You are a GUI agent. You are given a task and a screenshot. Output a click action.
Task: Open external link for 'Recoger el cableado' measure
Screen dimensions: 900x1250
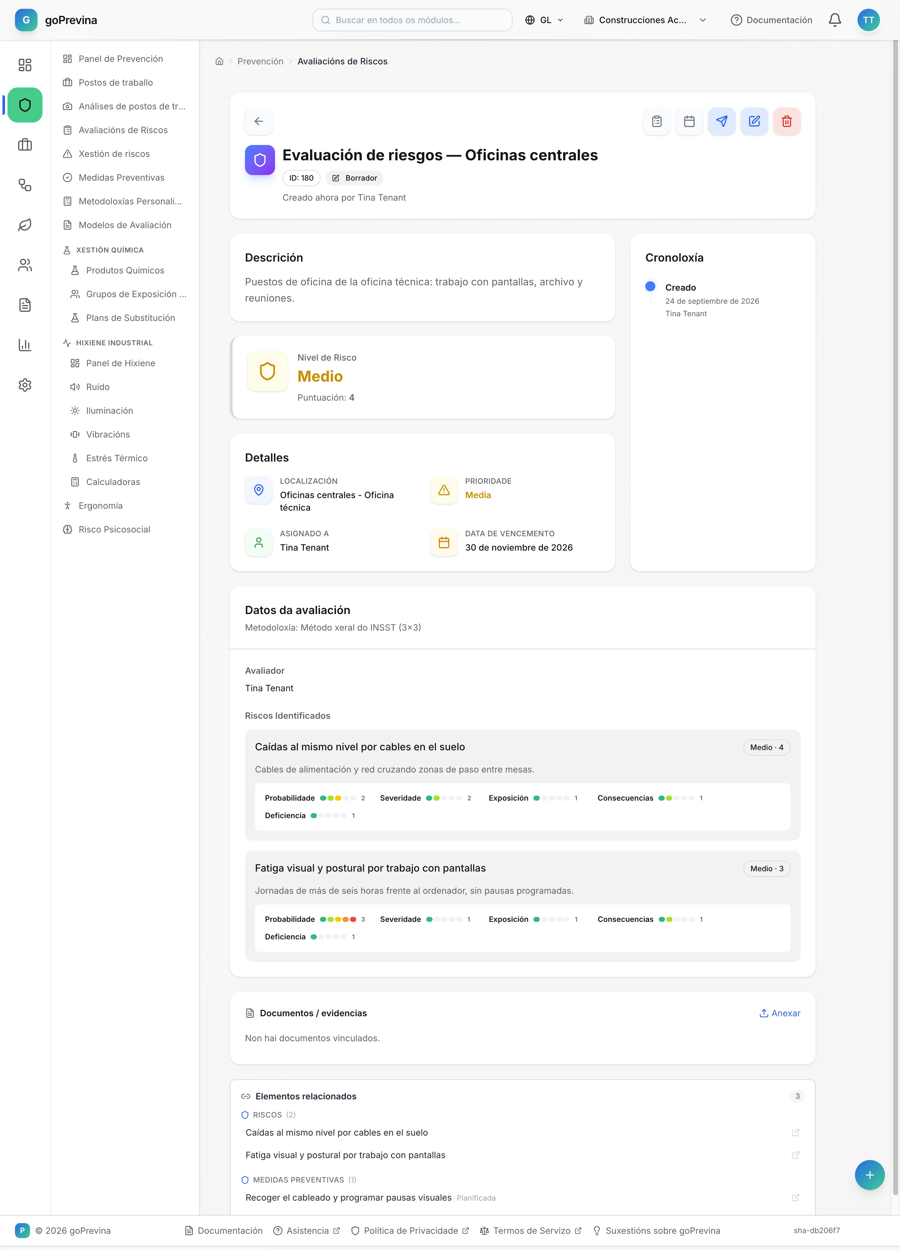coord(795,1197)
